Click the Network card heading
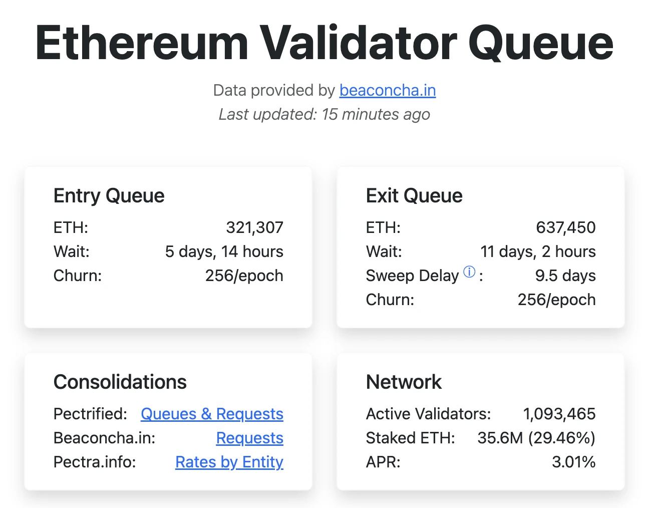Viewport: 646px width, 508px height. pyautogui.click(x=404, y=382)
